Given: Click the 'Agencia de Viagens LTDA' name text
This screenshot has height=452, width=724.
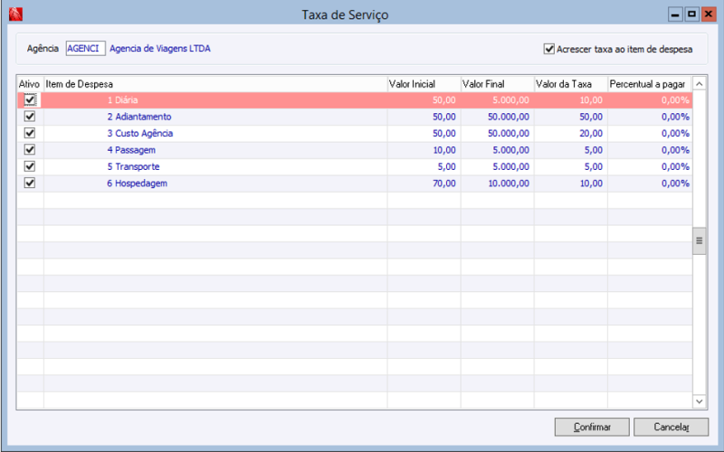Looking at the screenshot, I should pos(160,49).
